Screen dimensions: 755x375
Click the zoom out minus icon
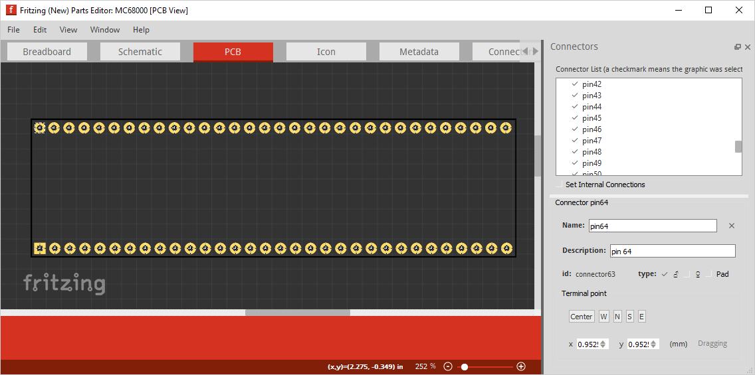point(448,366)
